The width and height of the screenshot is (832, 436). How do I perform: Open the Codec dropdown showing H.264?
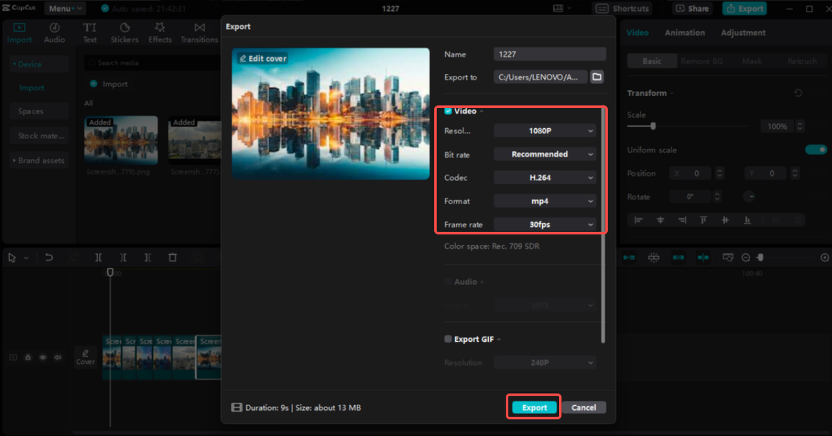pos(545,177)
